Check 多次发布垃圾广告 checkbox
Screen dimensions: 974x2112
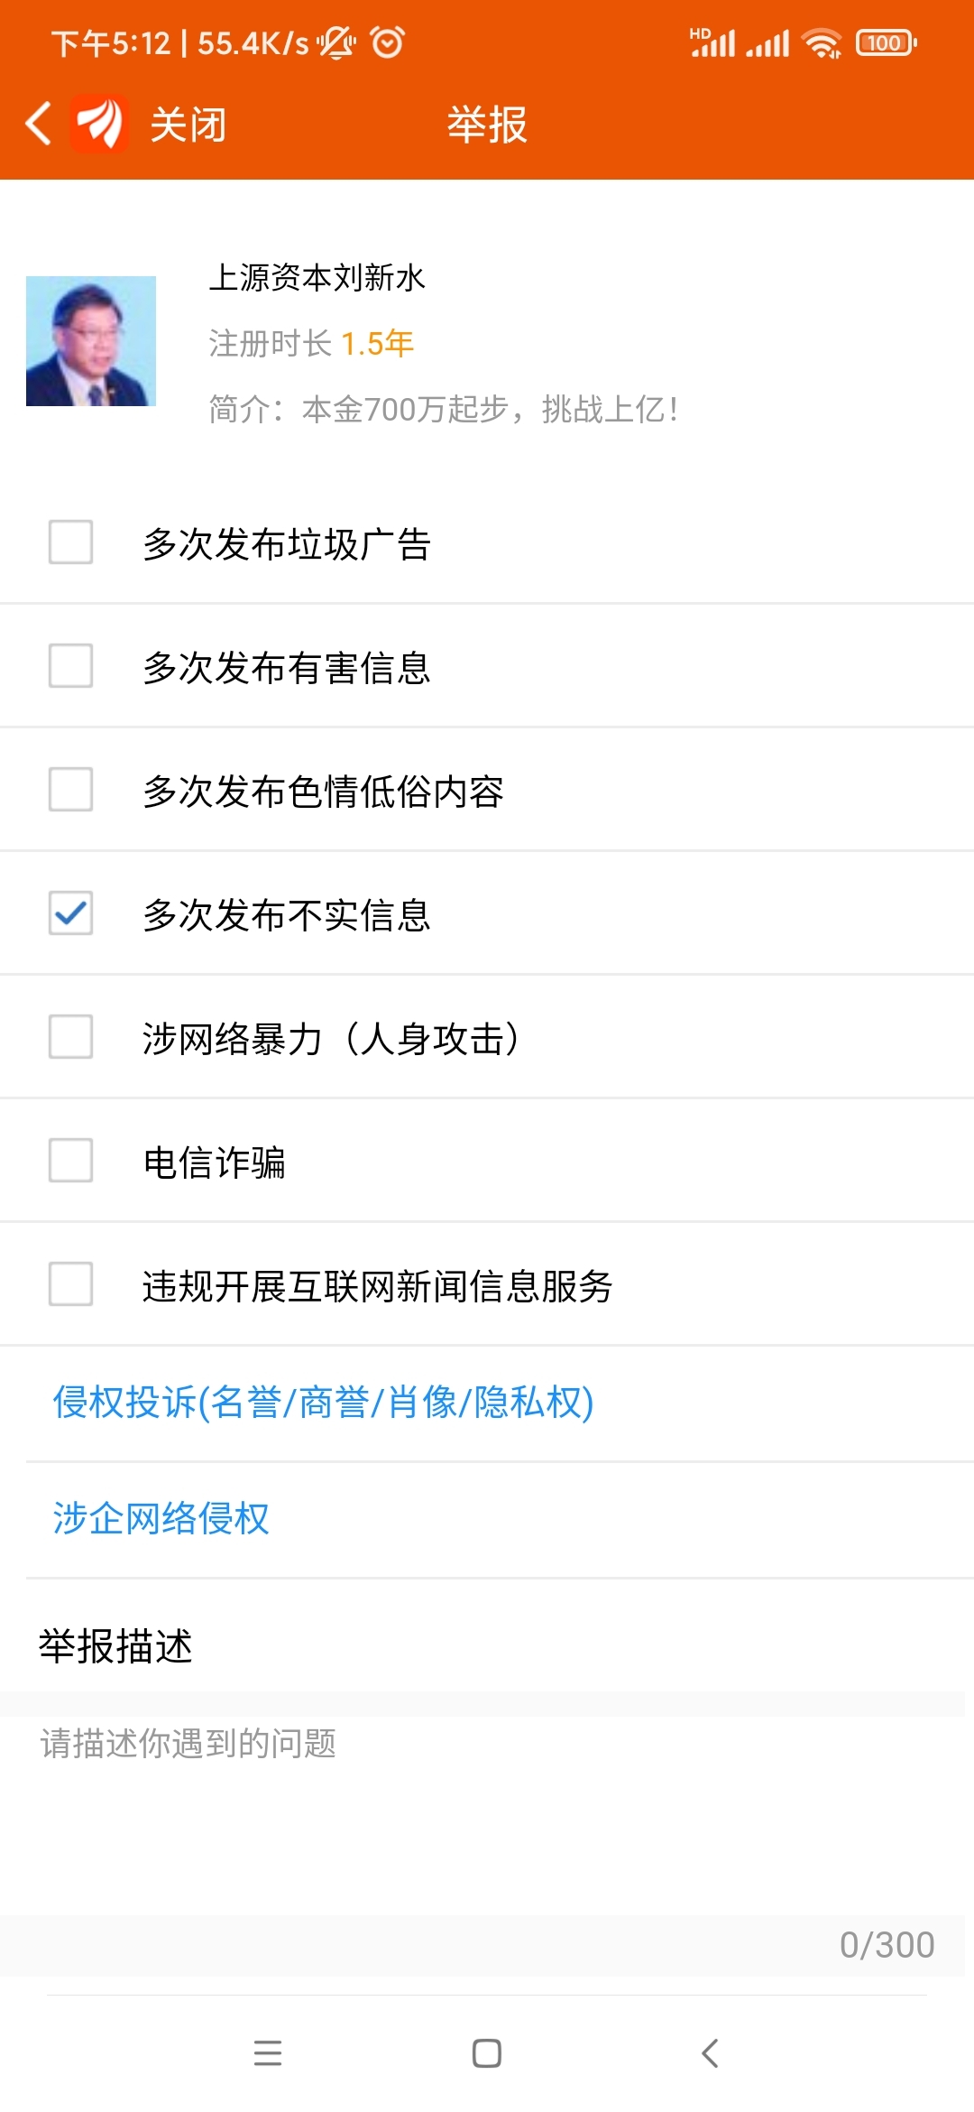pyautogui.click(x=70, y=542)
